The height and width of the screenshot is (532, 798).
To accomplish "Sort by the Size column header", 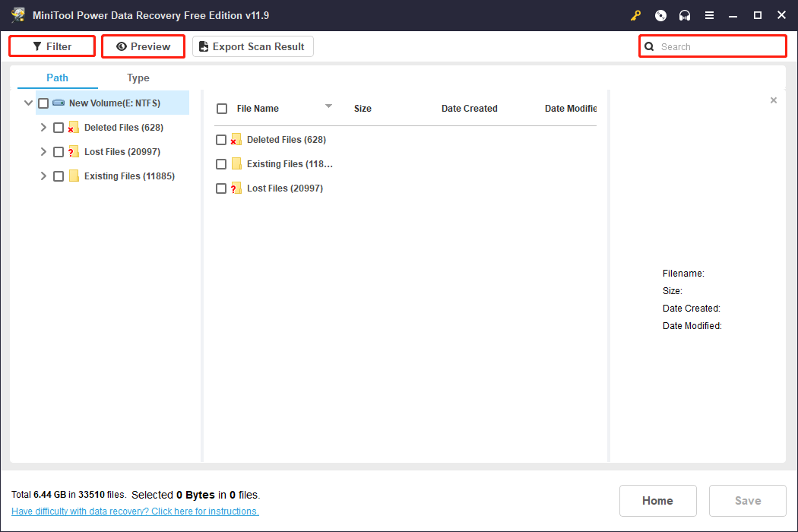I will click(363, 109).
